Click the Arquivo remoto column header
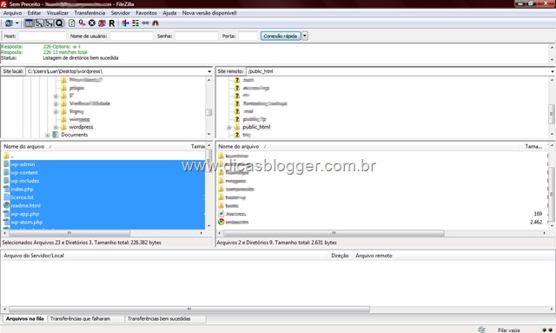This screenshot has width=556, height=333. (374, 256)
